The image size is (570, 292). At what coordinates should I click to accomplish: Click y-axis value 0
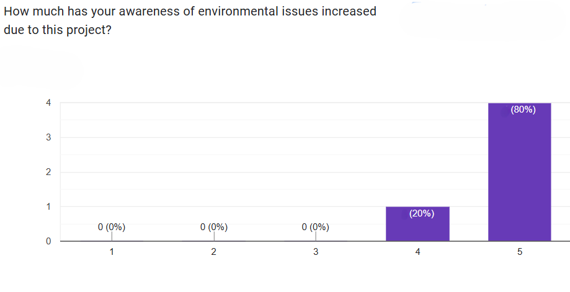(48, 241)
